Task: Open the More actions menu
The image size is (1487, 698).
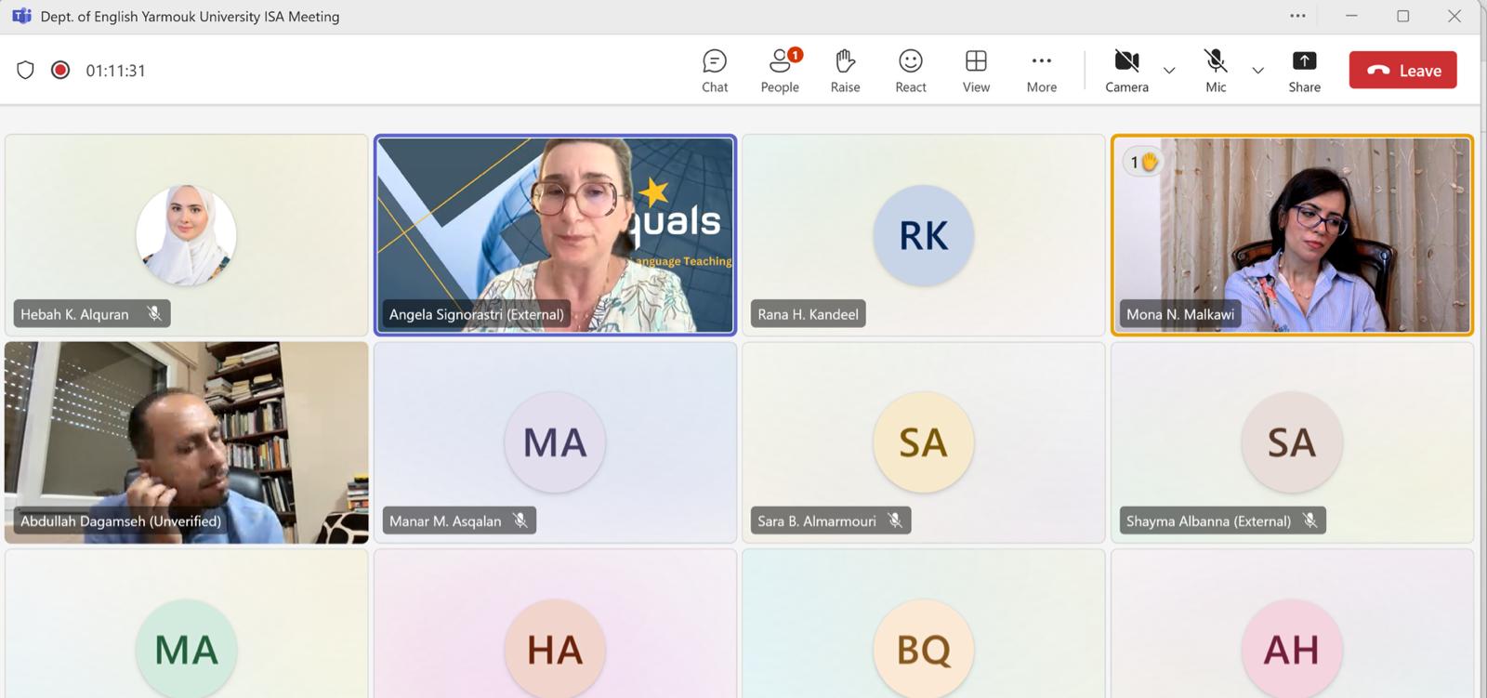Action: coord(1042,71)
